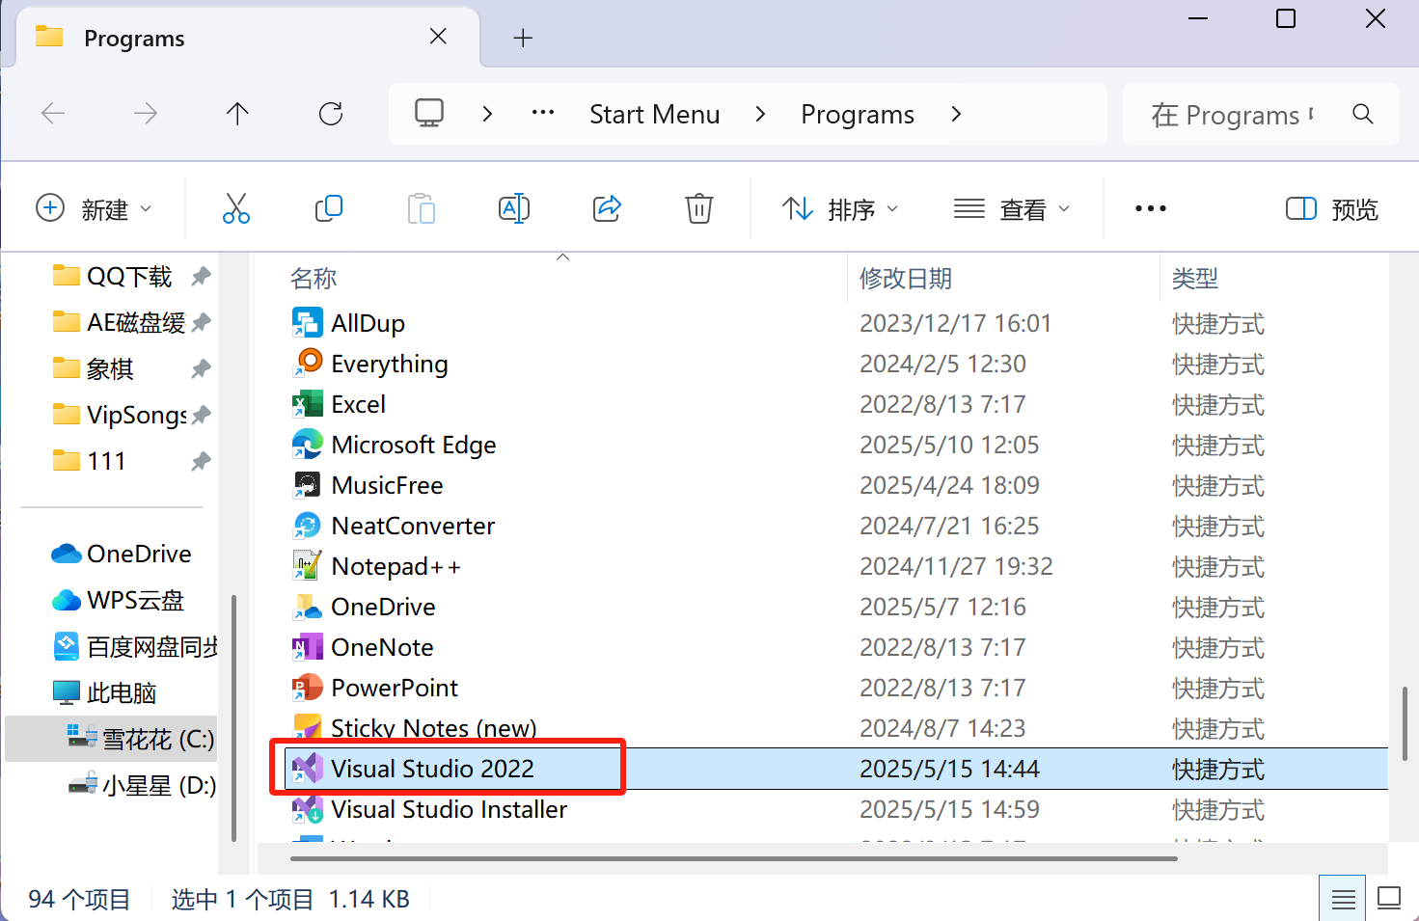Open the 查看 view dropdown
This screenshot has width=1419, height=921.
pyautogui.click(x=1012, y=208)
